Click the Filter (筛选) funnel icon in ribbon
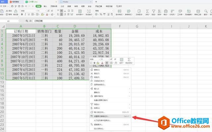This screenshot has width=212, height=132. pos(153,11)
